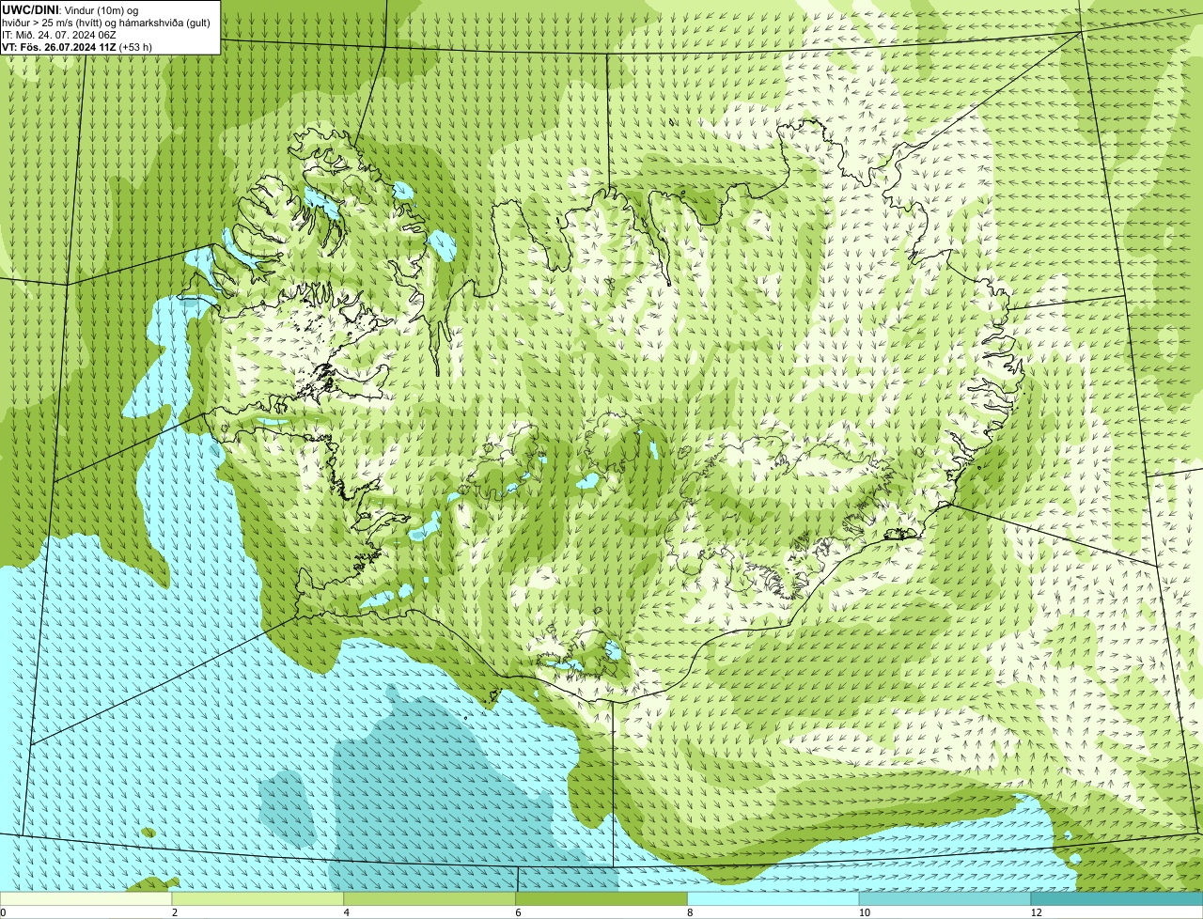
Task: Click the 4–6 m/s green legend swatch
Action: pos(430,898)
